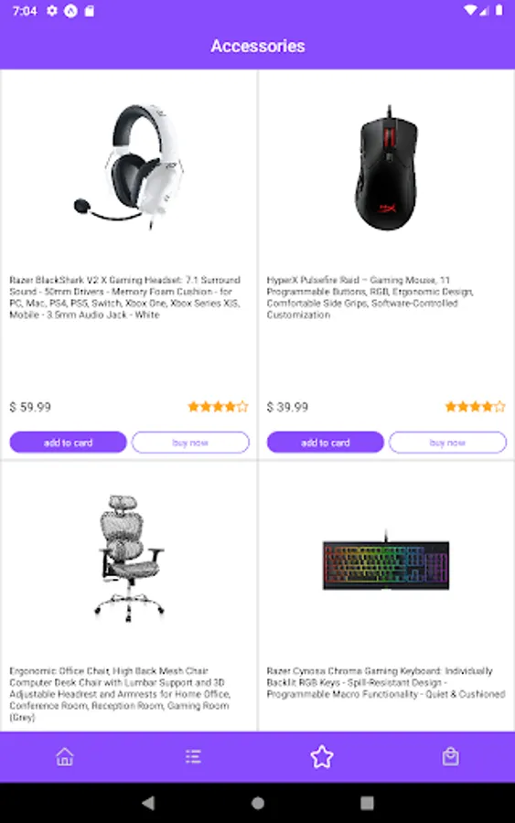
Task: Add Razer BlackShark headset to cart
Action: click(x=69, y=443)
